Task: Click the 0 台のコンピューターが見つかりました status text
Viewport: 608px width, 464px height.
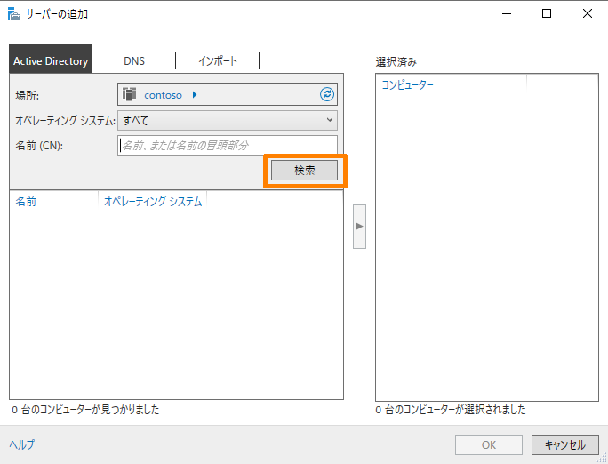Action: click(x=85, y=410)
